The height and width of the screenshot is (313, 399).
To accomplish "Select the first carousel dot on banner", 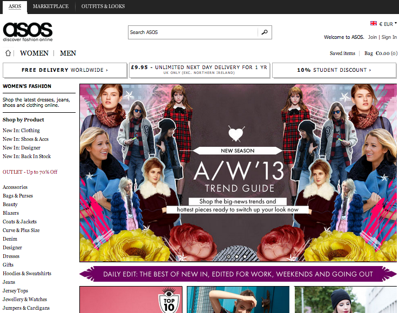I will (228, 257).
